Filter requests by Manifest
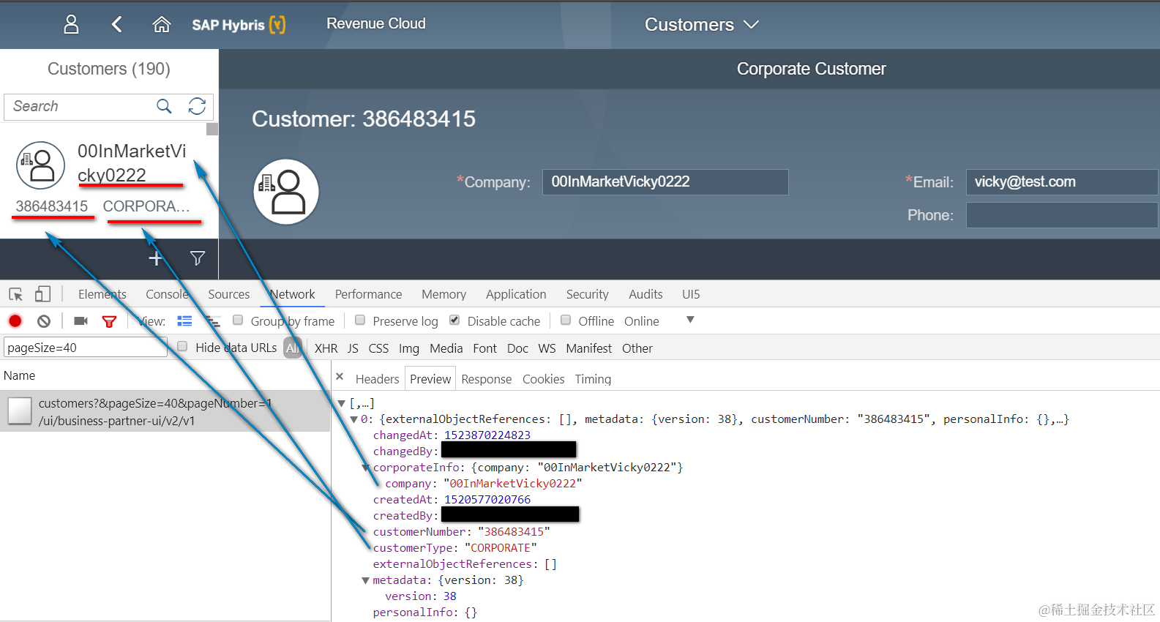 (x=588, y=348)
